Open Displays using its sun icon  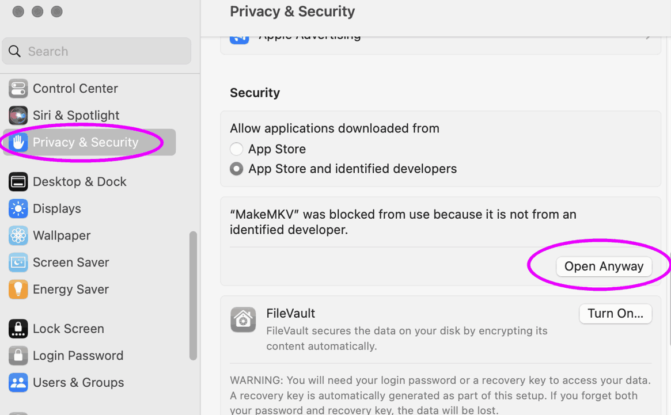tap(18, 208)
